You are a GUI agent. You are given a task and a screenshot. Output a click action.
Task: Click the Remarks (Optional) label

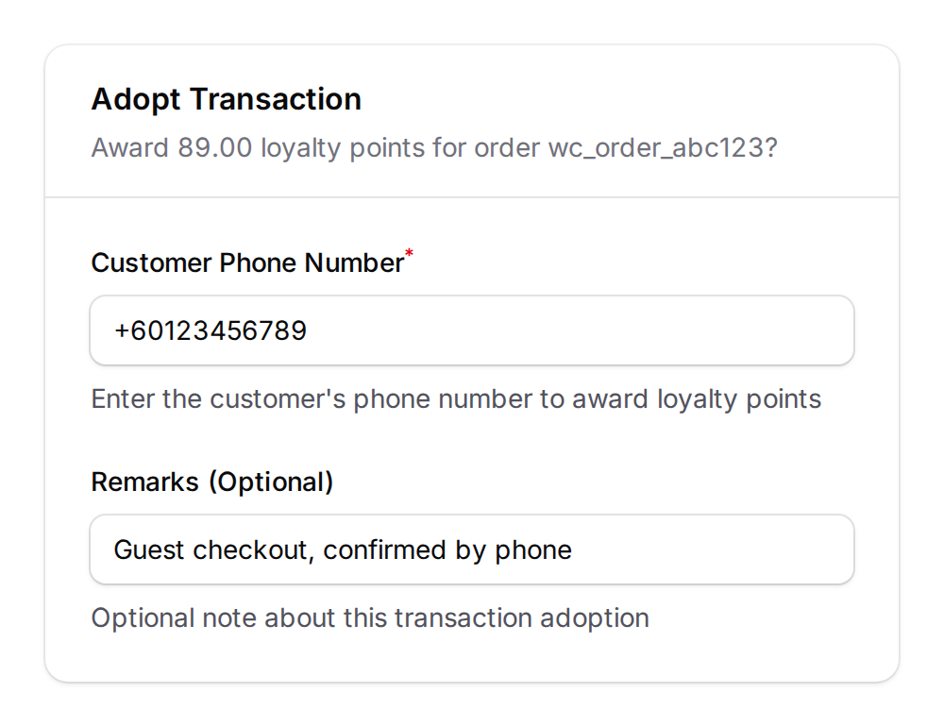point(211,482)
